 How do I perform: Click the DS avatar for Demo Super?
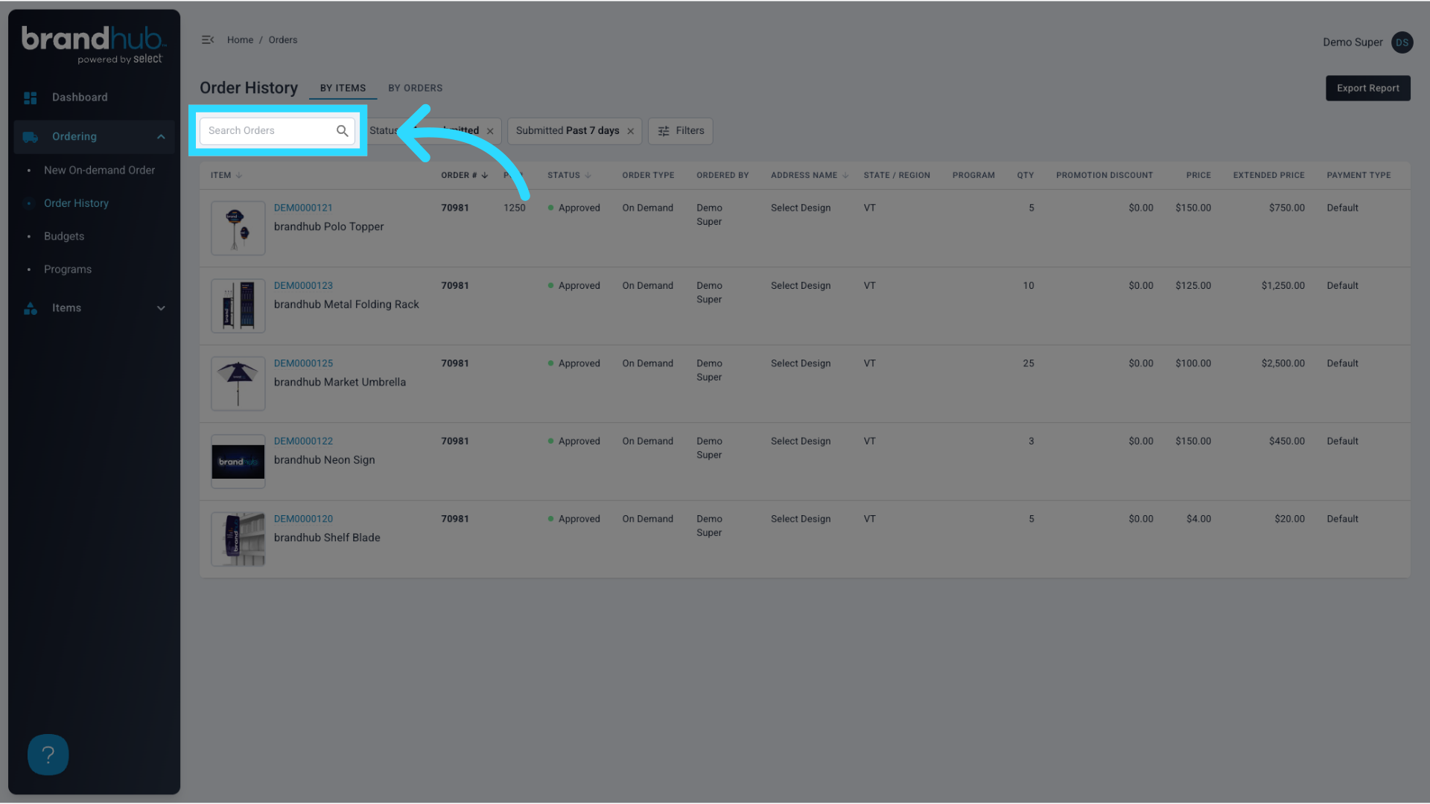point(1402,42)
